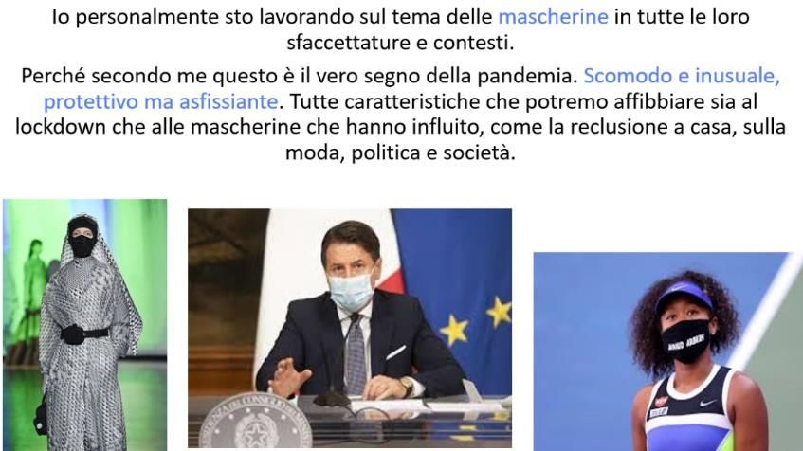The width and height of the screenshot is (803, 451).
Task: Click the sentence starting "Perché secondo me"
Action: 299,76
